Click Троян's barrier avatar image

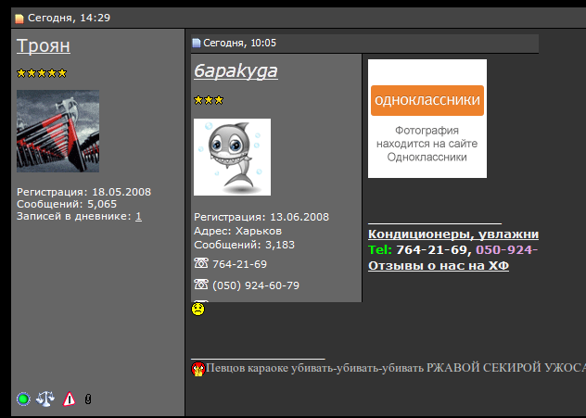(57, 131)
